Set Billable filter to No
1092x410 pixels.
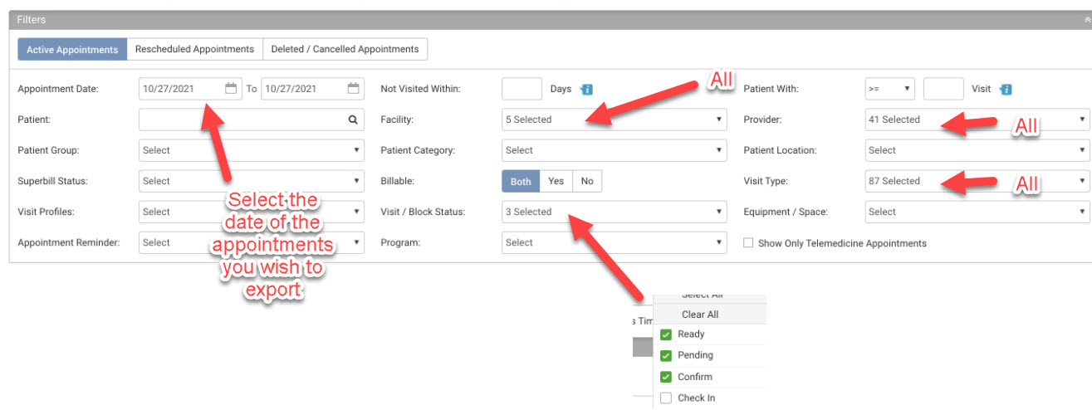tap(587, 181)
